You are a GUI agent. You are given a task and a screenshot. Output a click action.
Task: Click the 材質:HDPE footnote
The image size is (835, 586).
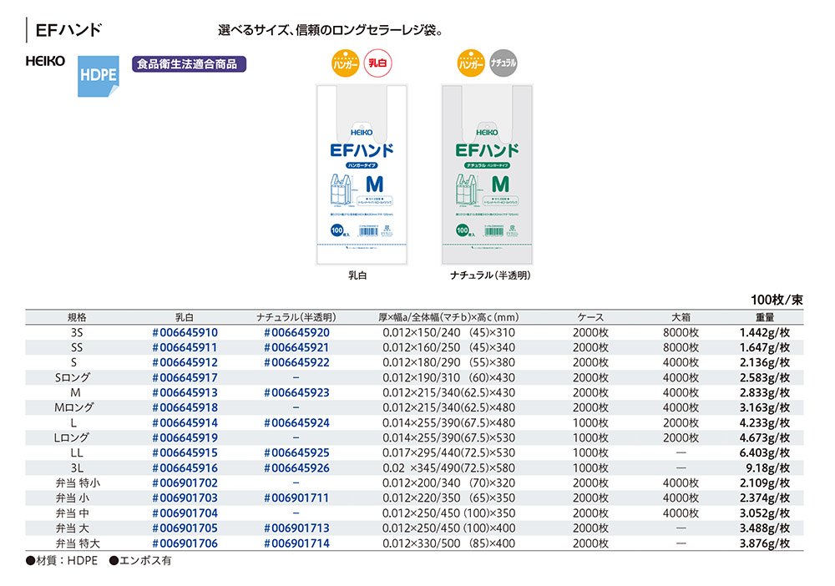click(62, 560)
